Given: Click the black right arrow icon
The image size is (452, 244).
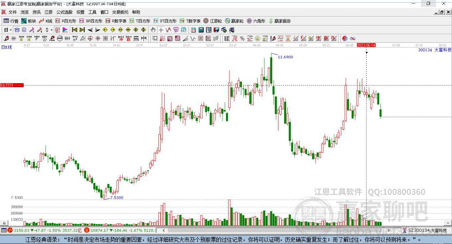Looking at the screenshot, I should pyautogui.click(x=98, y=30).
